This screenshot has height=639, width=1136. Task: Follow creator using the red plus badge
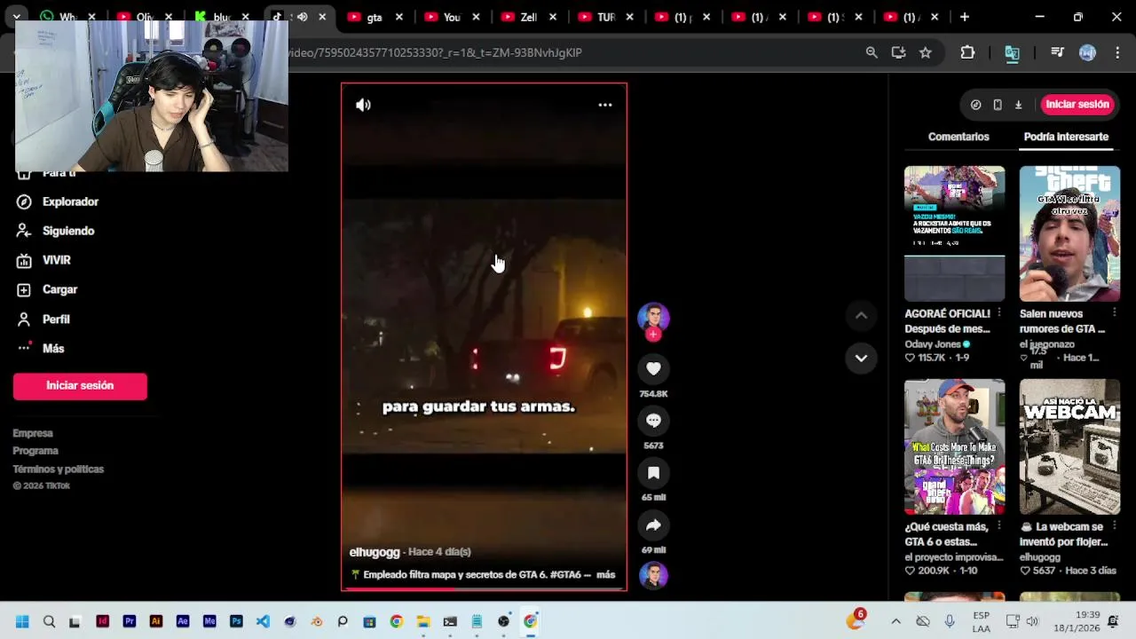pos(653,335)
